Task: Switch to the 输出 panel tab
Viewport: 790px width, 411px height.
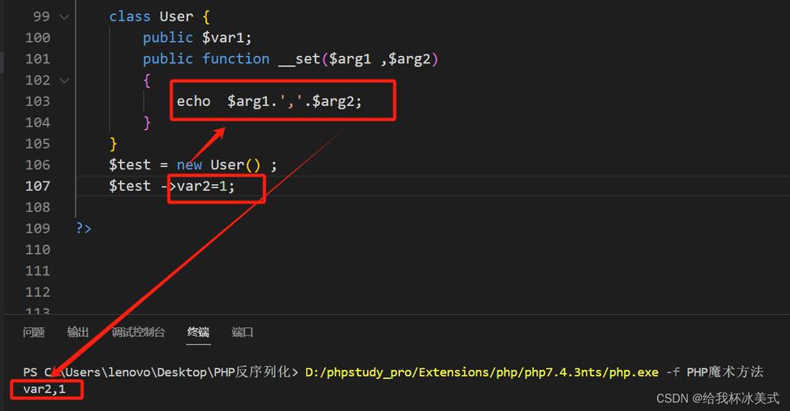Action: pos(78,332)
